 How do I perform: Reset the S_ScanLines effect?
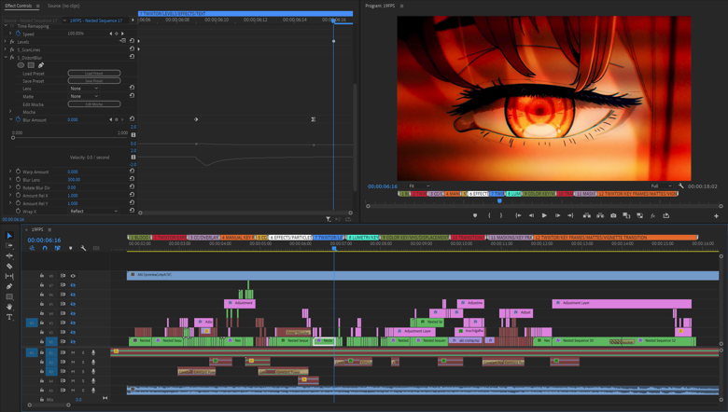point(132,48)
